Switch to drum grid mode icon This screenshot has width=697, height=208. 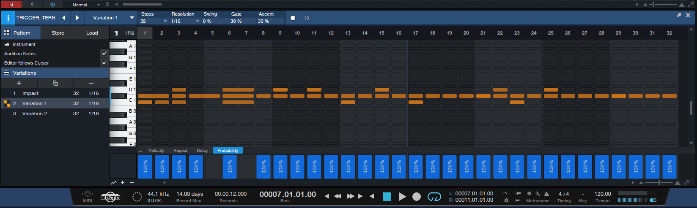[x=129, y=33]
